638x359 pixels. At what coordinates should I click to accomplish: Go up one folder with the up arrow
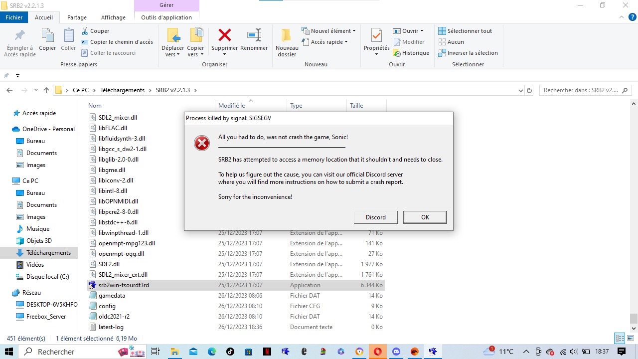pyautogui.click(x=46, y=90)
